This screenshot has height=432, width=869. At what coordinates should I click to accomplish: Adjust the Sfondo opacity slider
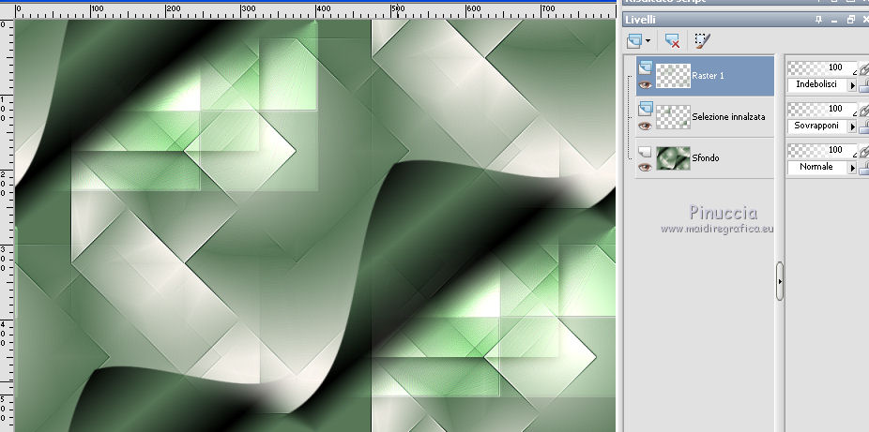[822, 149]
